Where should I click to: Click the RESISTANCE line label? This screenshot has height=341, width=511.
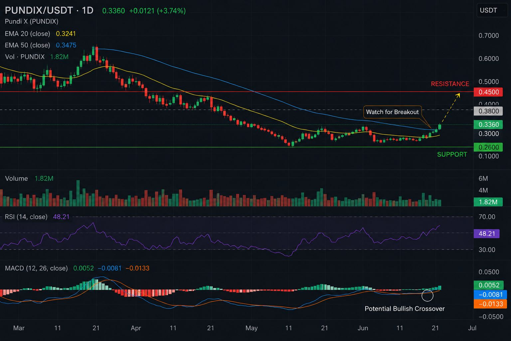(450, 84)
